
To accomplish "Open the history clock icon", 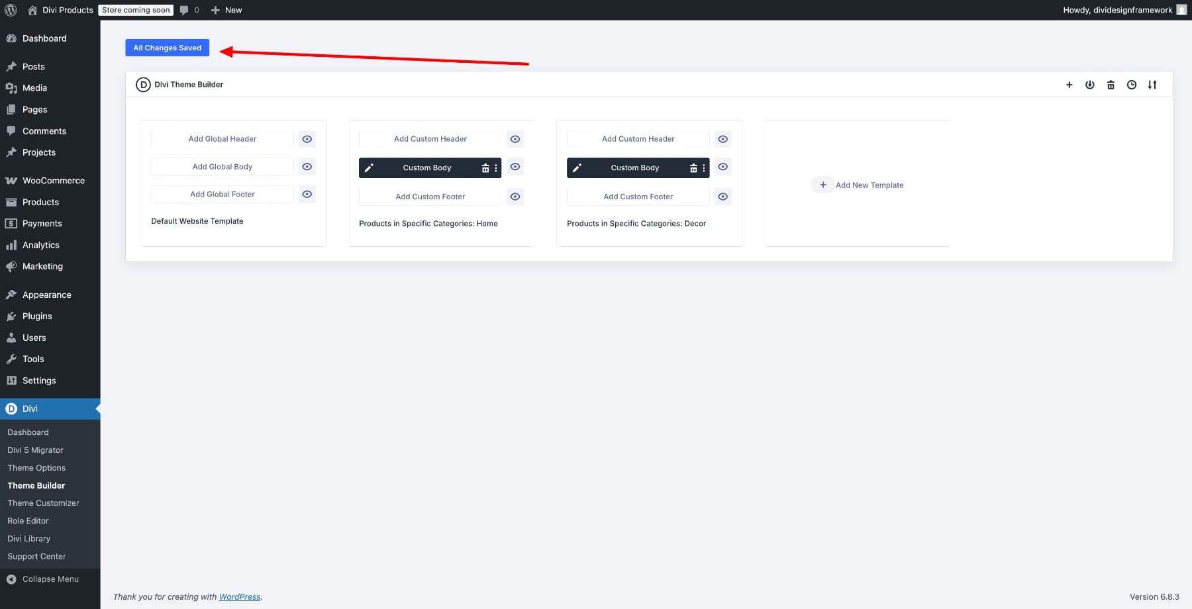I will click(1132, 85).
